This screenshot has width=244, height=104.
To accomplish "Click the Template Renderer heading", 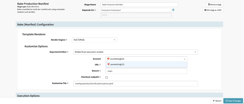I will pyautogui.click(x=34, y=34).
